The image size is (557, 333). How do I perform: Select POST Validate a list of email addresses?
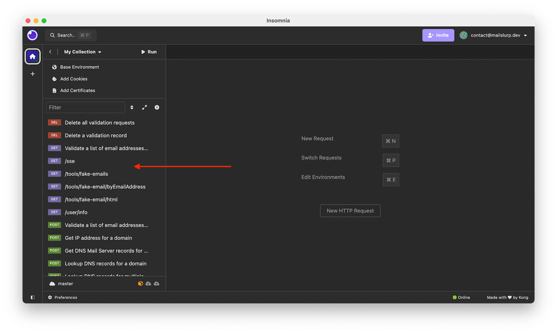[104, 225]
